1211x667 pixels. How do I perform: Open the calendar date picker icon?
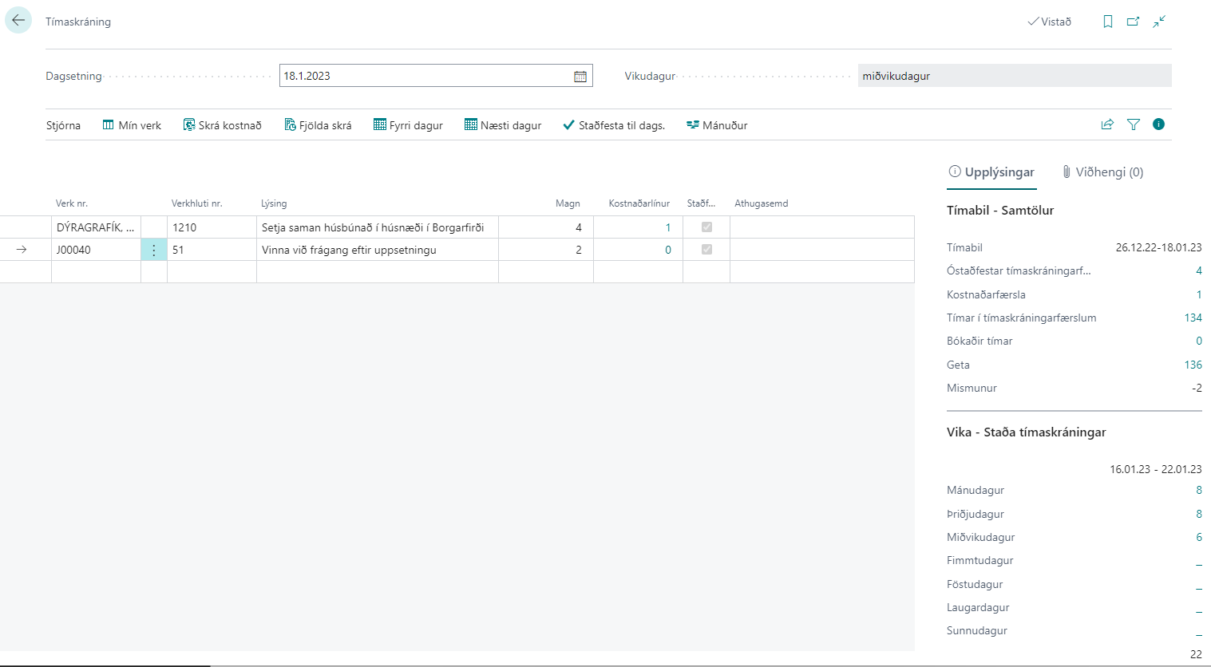coord(580,77)
